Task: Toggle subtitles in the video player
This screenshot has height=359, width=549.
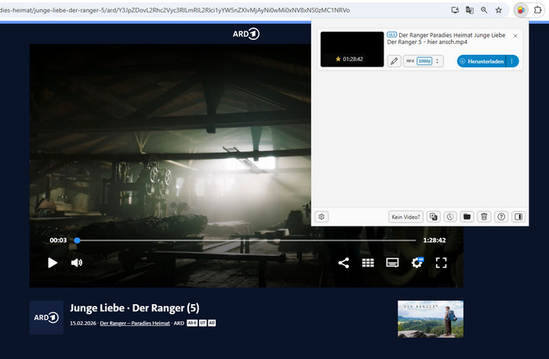Action: pos(392,263)
